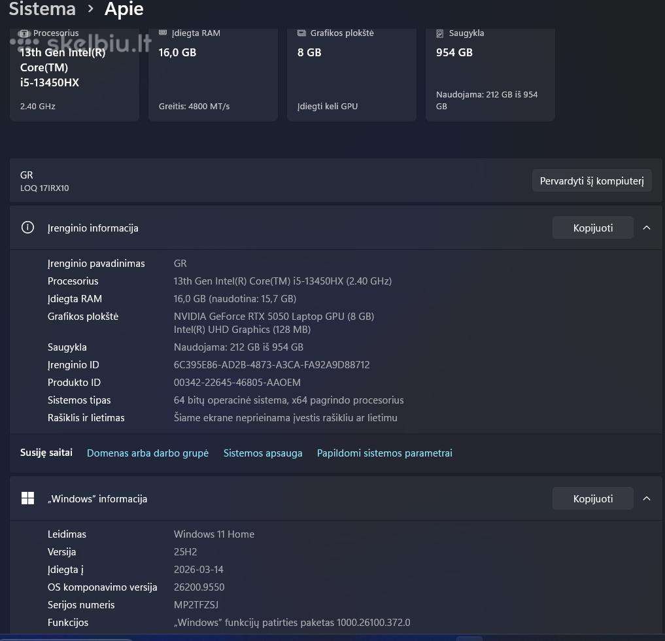Open Sistemos apsauga link
This screenshot has width=665, height=641.
263,453
